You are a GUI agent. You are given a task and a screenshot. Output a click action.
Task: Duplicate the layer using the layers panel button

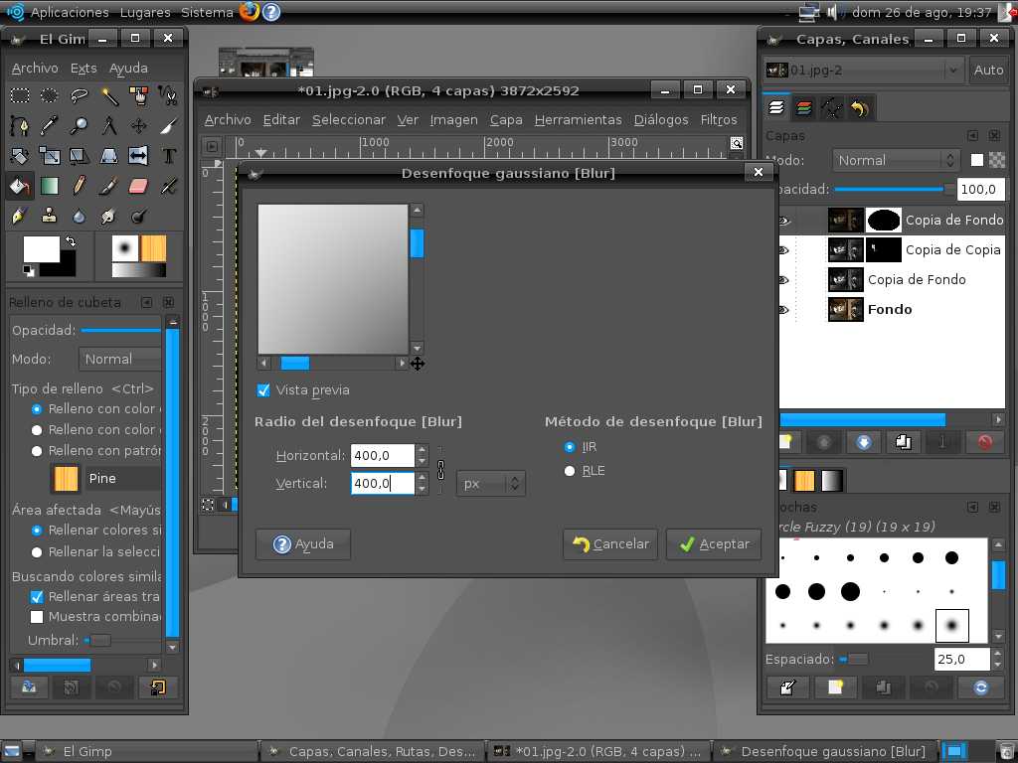click(903, 442)
